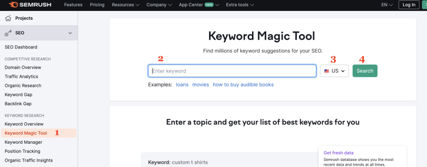Select 'how to buy audible books' example
Screen dimensions: 427x167
(x=243, y=84)
